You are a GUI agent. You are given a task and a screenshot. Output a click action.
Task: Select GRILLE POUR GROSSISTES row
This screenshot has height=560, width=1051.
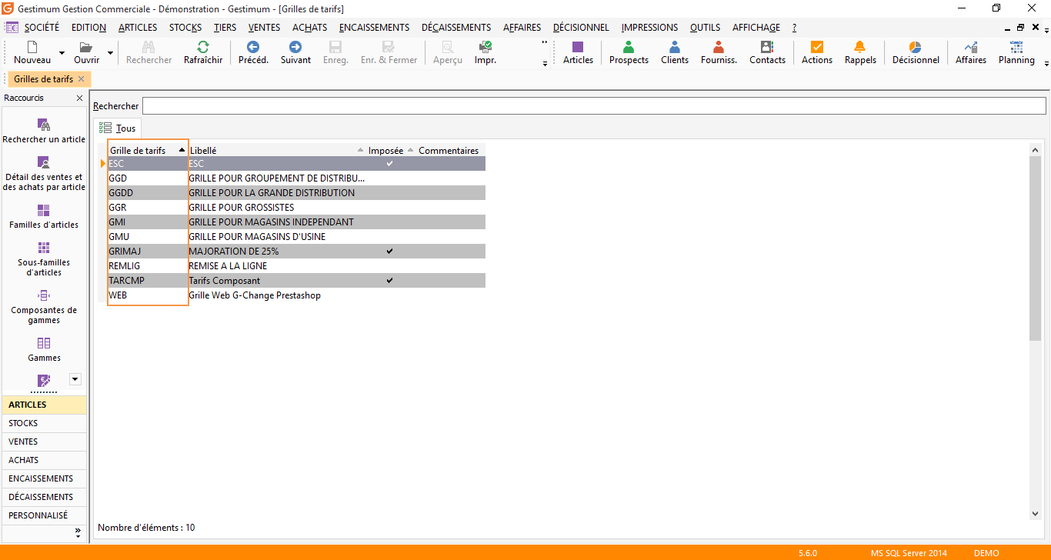(x=297, y=208)
